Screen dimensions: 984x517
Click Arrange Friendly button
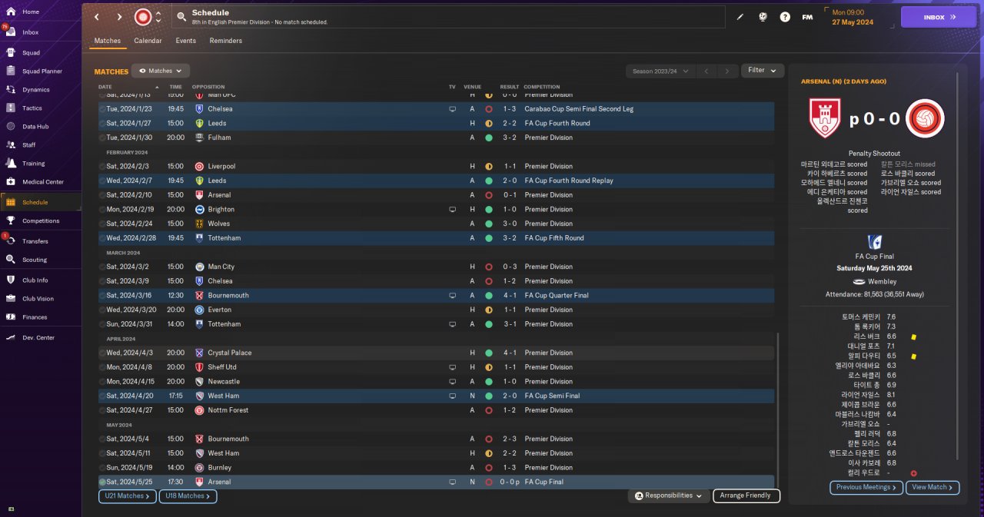[x=746, y=496]
